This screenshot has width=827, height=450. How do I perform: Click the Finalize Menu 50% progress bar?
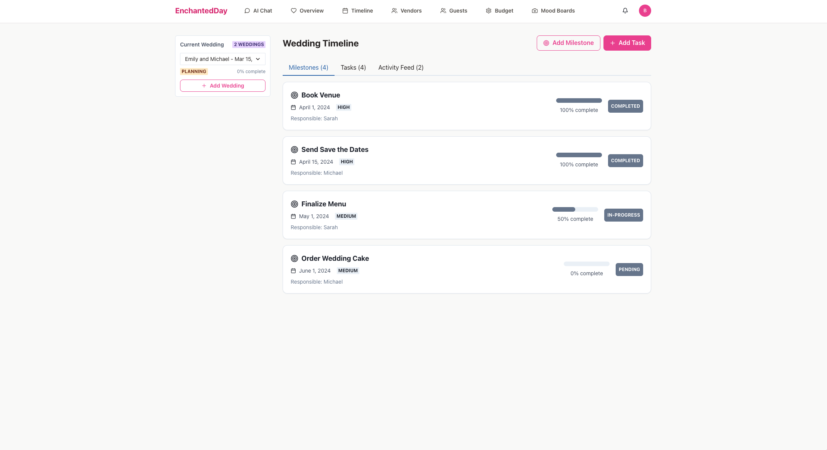[x=575, y=209]
